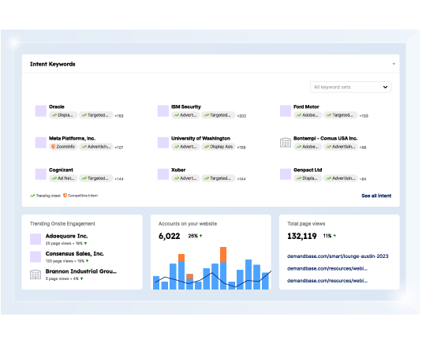Click the Ford Motor logo placeholder
The image size is (426, 355).
pos(286,111)
